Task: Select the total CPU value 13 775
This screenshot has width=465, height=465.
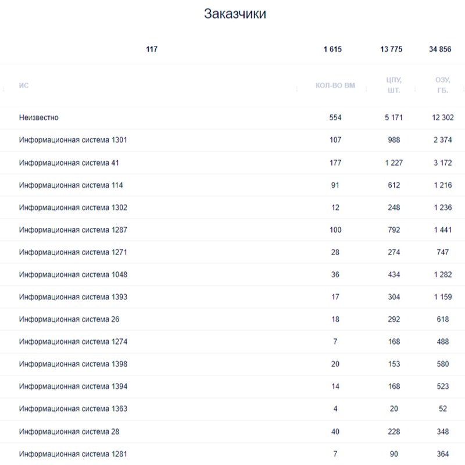Action: [391, 49]
